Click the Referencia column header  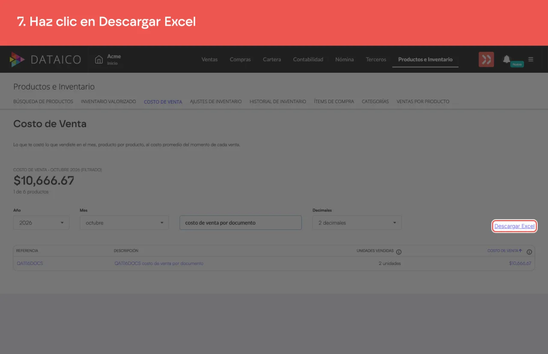coord(27,251)
